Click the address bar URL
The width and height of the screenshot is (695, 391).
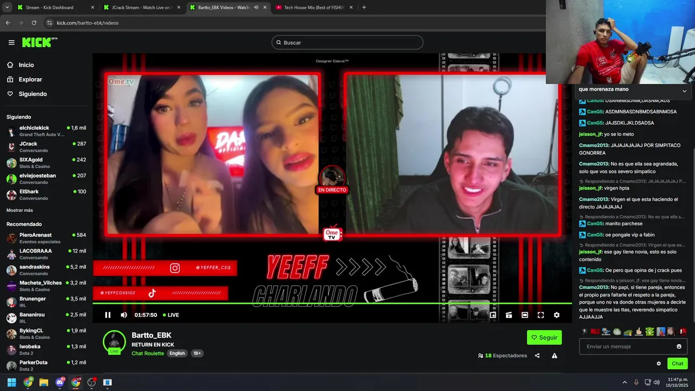tap(87, 23)
